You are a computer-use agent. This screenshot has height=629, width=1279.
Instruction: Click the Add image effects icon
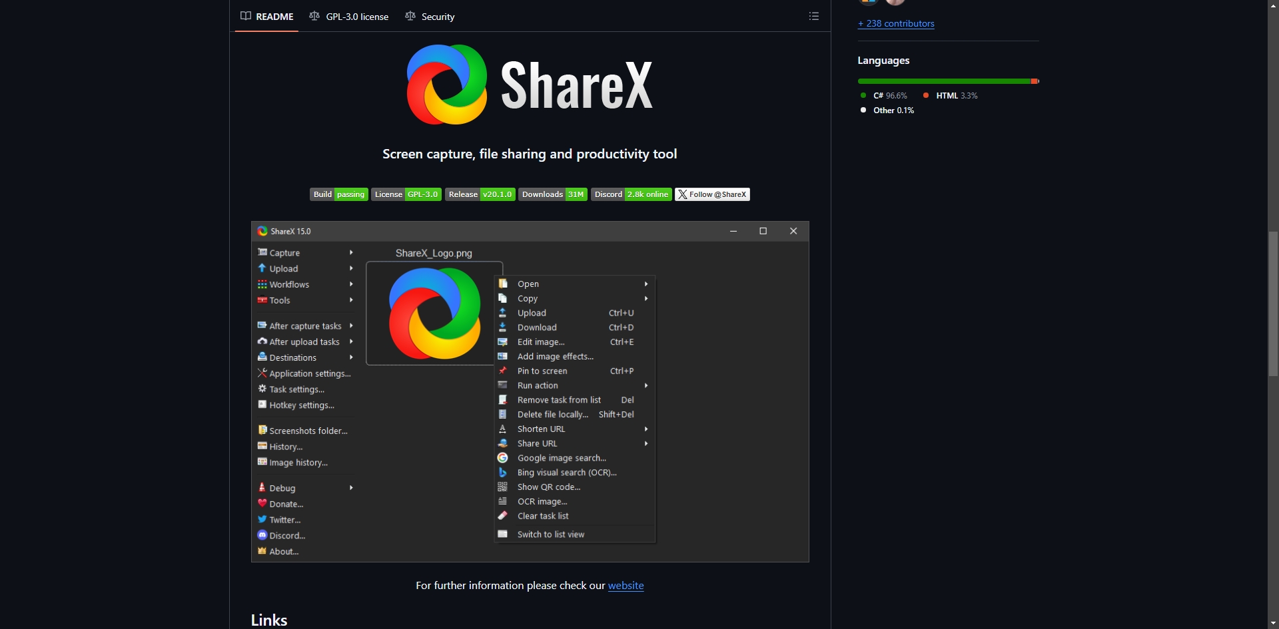(503, 356)
